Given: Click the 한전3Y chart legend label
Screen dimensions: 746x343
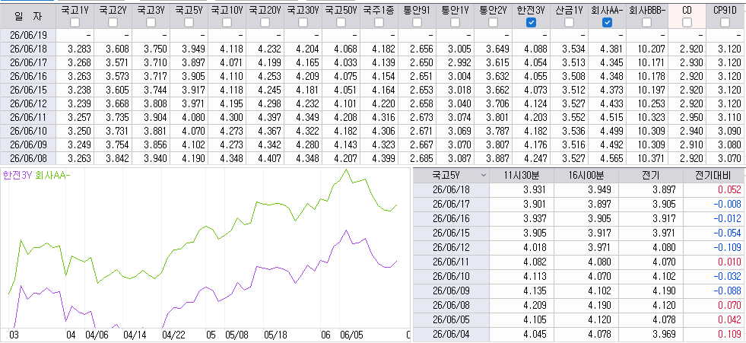Looking at the screenshot, I should click(18, 175).
